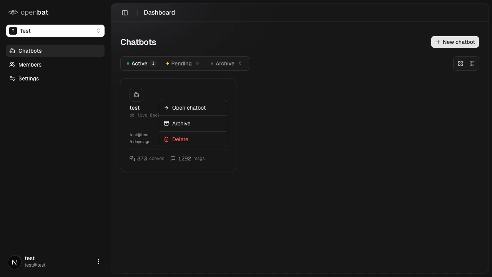The height and width of the screenshot is (277, 492).
Task: Click the openbat logo icon
Action: [13, 12]
